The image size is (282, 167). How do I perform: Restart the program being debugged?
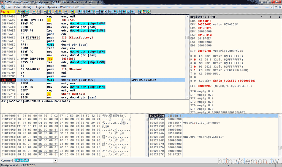click(23, 12)
